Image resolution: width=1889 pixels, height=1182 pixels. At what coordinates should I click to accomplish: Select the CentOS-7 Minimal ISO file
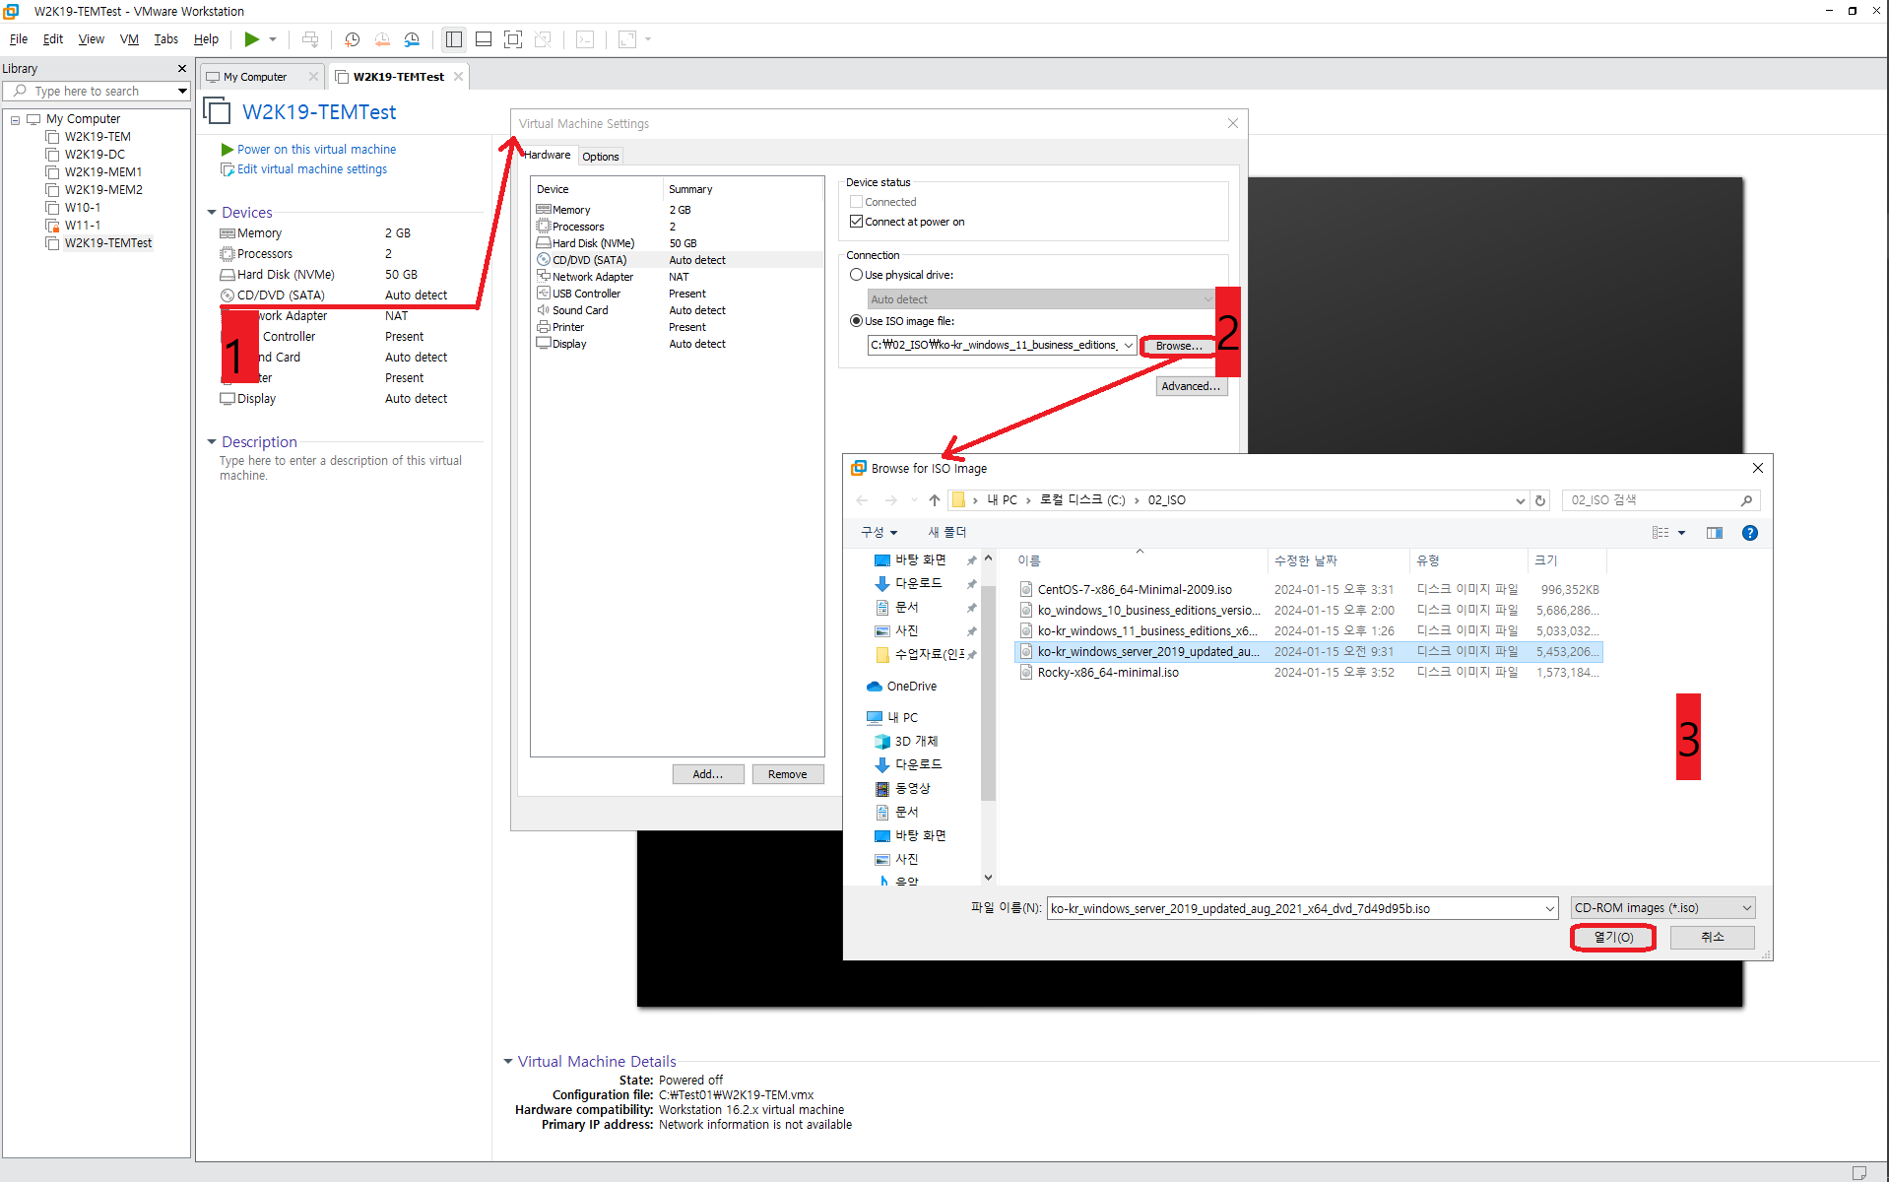tap(1309, 589)
